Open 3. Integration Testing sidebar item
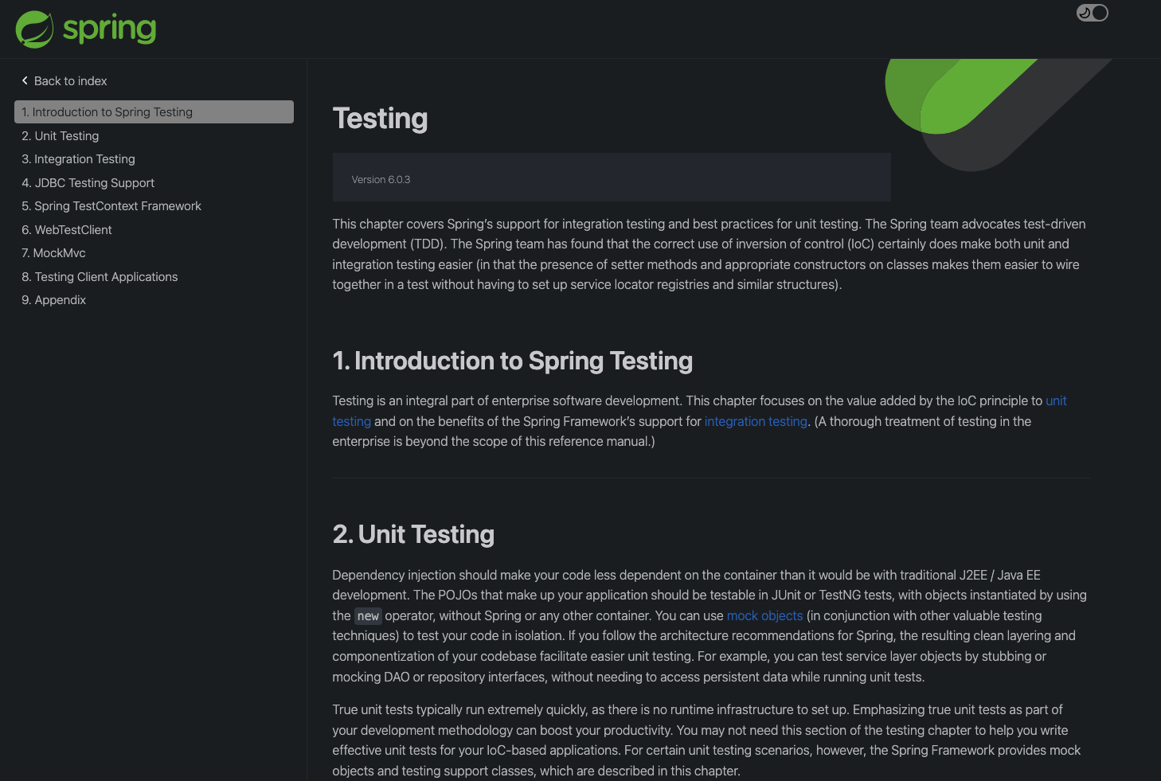 tap(78, 159)
